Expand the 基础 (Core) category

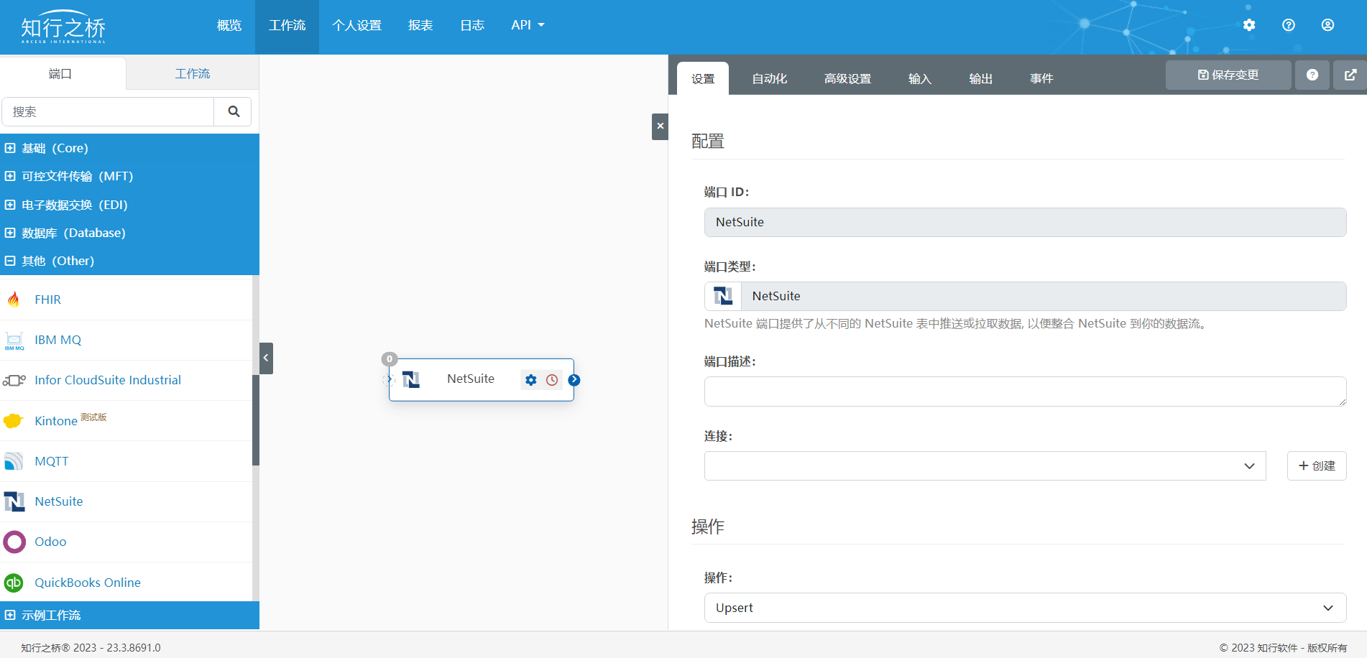click(129, 148)
